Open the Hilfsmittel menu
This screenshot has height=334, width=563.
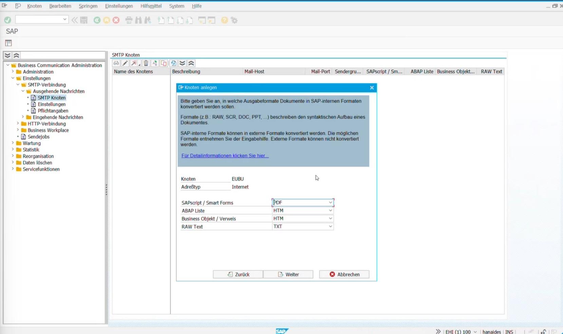[x=151, y=6]
